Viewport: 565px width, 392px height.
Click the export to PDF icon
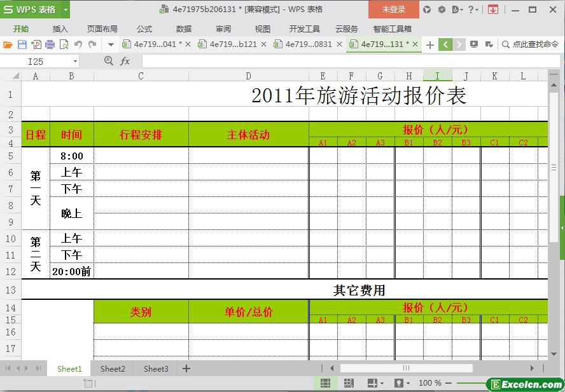point(36,44)
